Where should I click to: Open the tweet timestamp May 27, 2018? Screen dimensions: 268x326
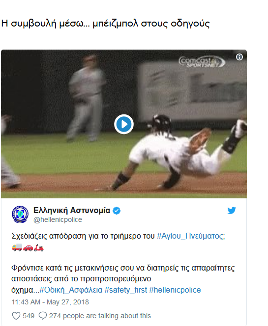point(50,302)
